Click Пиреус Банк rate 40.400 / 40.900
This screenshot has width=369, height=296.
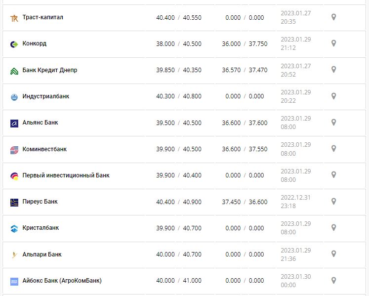coord(178,202)
